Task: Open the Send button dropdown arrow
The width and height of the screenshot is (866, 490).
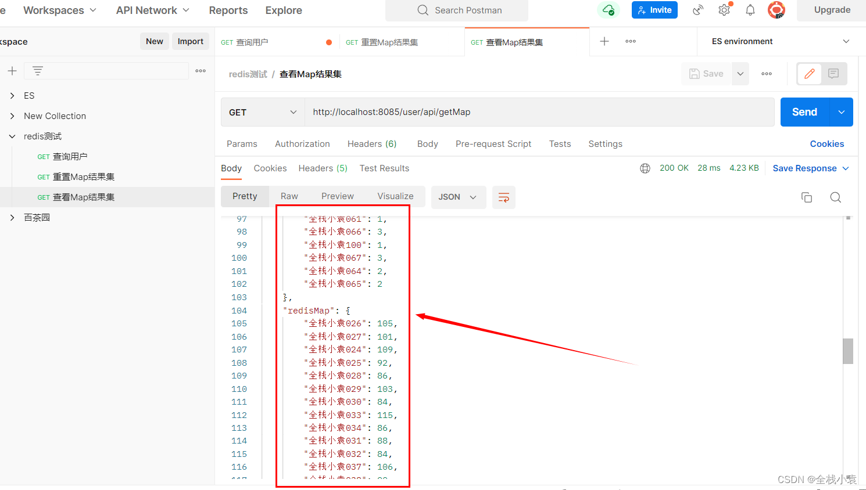Action: (x=841, y=112)
